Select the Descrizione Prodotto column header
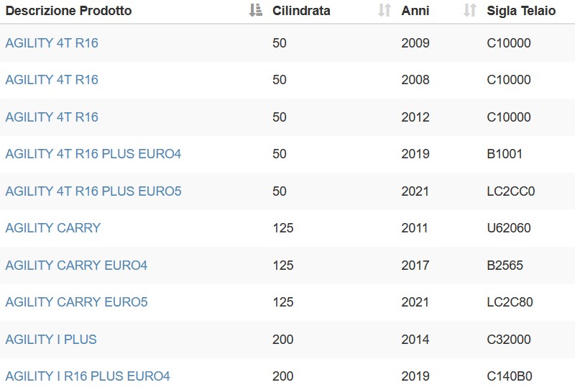575x390 pixels. 68,11
